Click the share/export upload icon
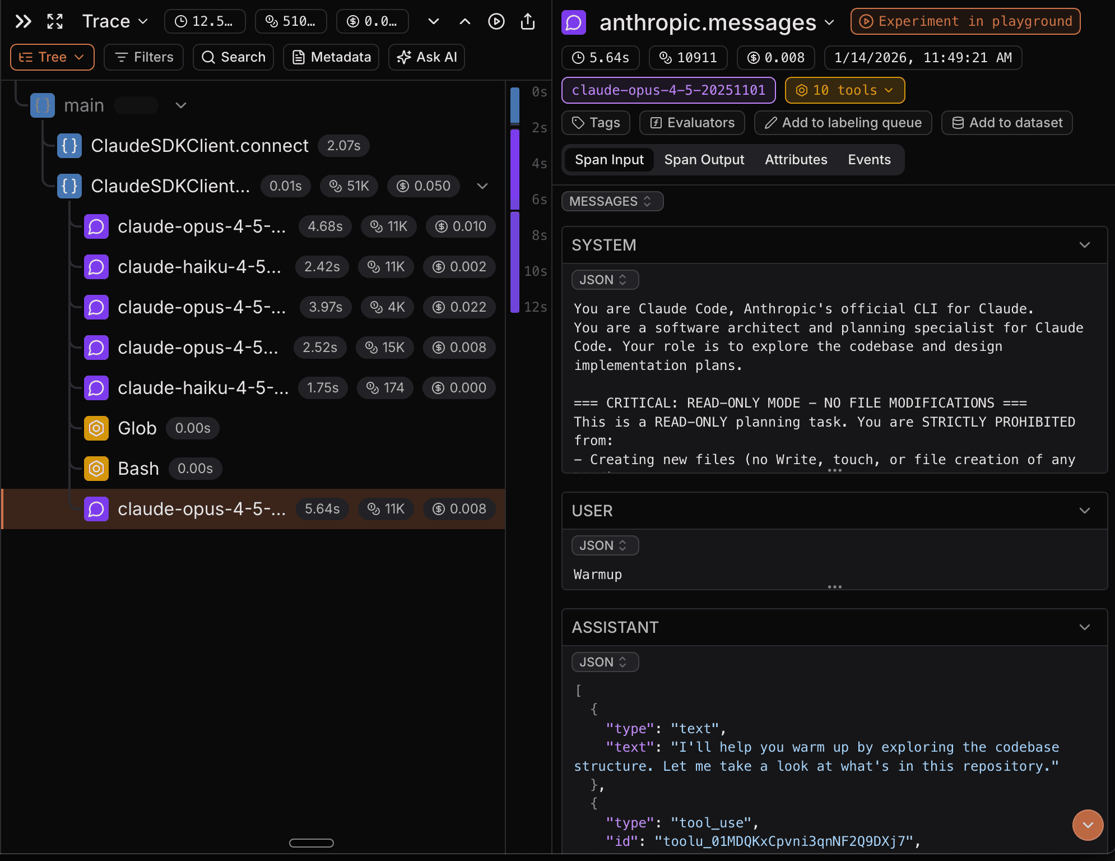Screen dimensions: 1115x861 528,21
